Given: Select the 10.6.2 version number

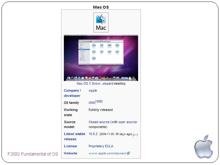Looking at the screenshot, I should tap(93, 134).
